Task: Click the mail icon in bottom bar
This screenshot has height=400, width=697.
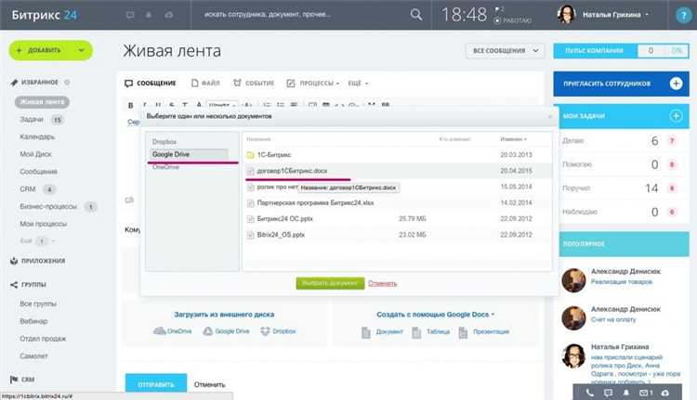Action: [x=644, y=393]
